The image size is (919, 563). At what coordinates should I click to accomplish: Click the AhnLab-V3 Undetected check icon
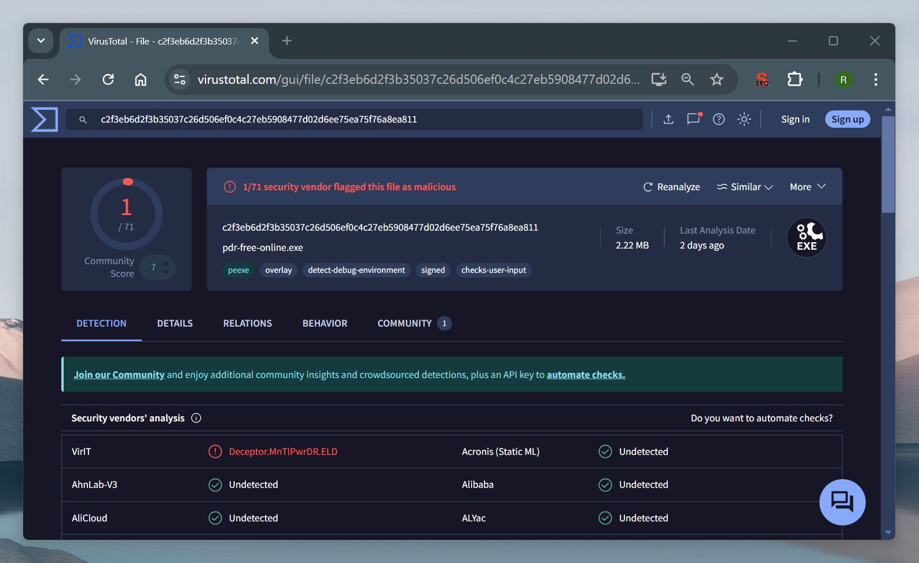click(215, 484)
